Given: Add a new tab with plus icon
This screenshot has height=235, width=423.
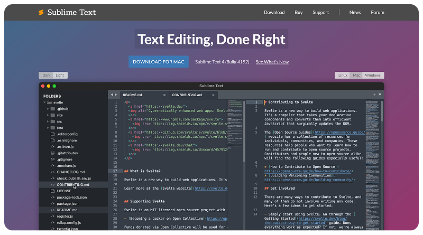Looking at the screenshot, I should click(x=374, y=95).
